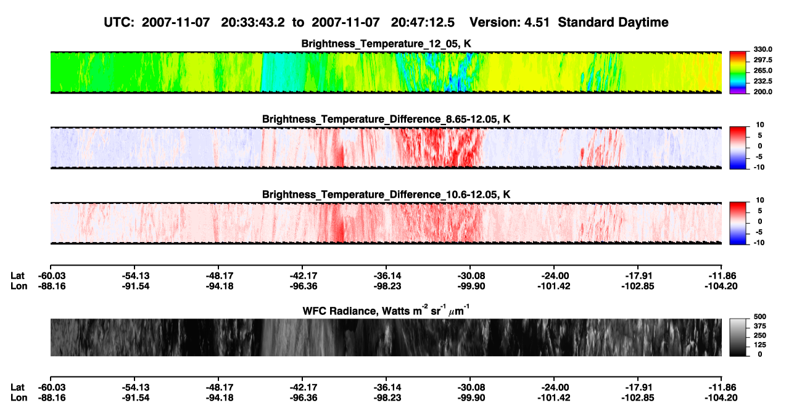Click the Brightness_Temperature_12_05 image strip
Image resolution: width=802 pixels, height=411 pixels.
[386, 72]
